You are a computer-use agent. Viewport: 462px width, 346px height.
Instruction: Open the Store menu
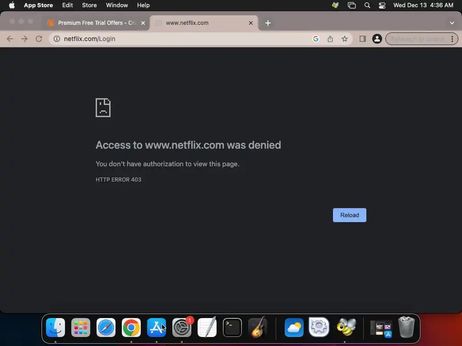(x=89, y=5)
